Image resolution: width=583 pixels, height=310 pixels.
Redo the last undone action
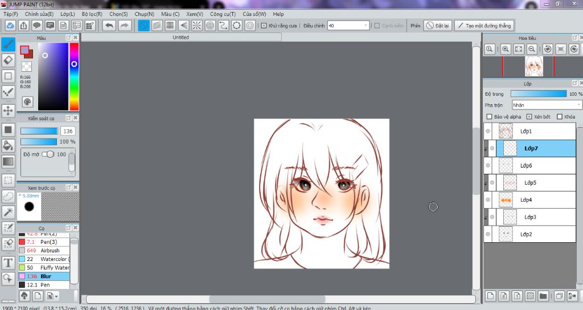click(125, 26)
